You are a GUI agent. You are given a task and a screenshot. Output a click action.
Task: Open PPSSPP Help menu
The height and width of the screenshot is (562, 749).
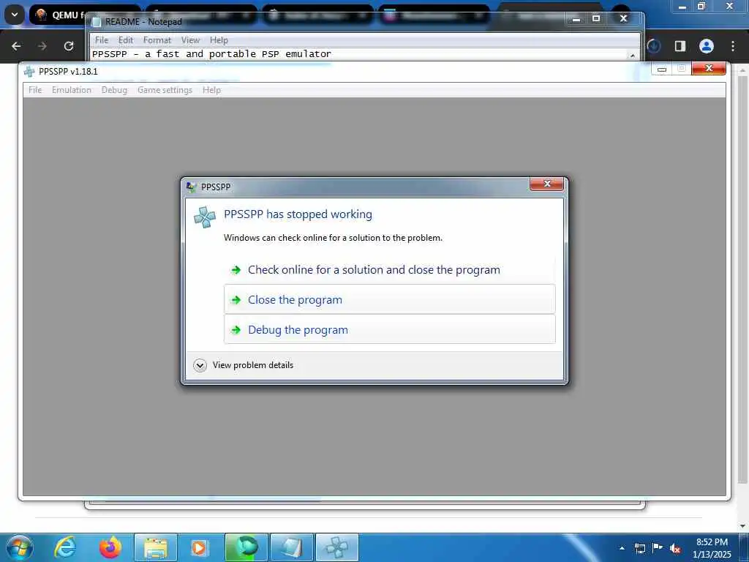coord(211,90)
